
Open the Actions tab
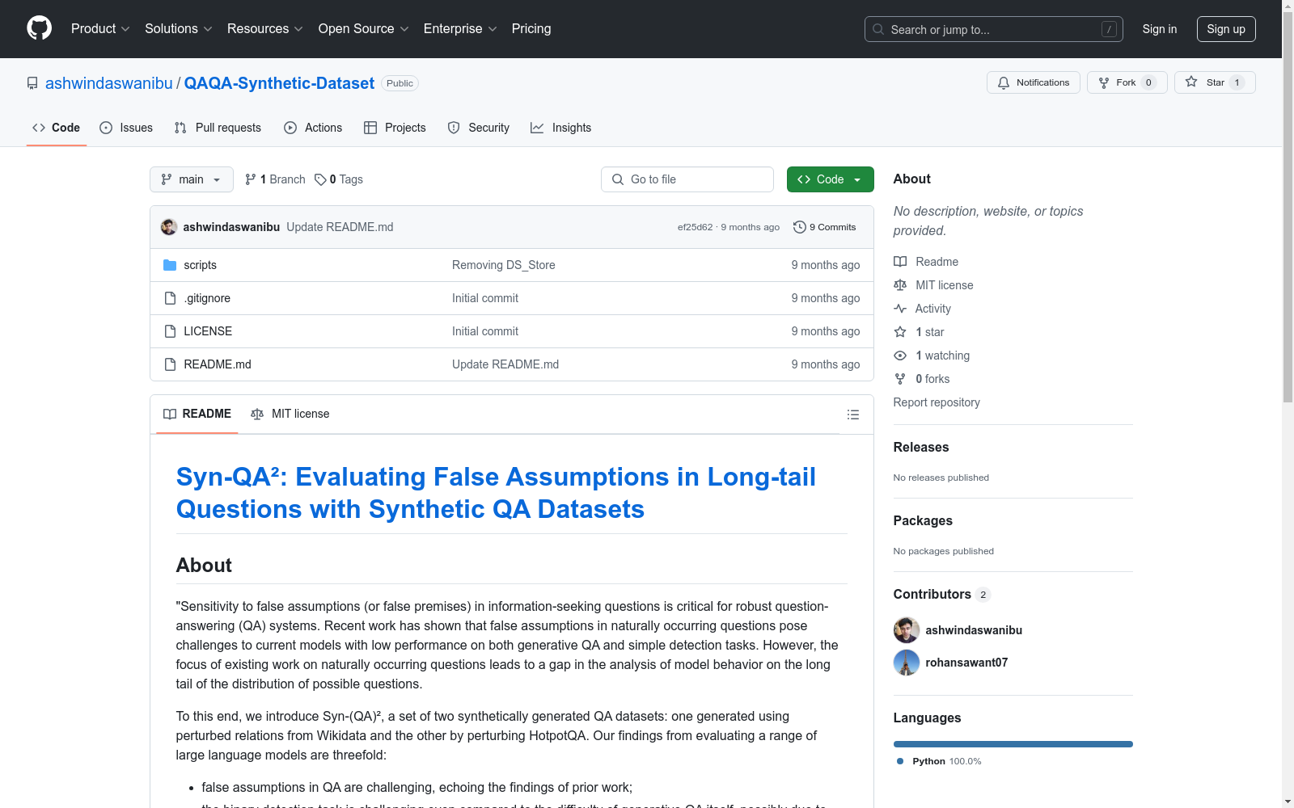pos(313,128)
